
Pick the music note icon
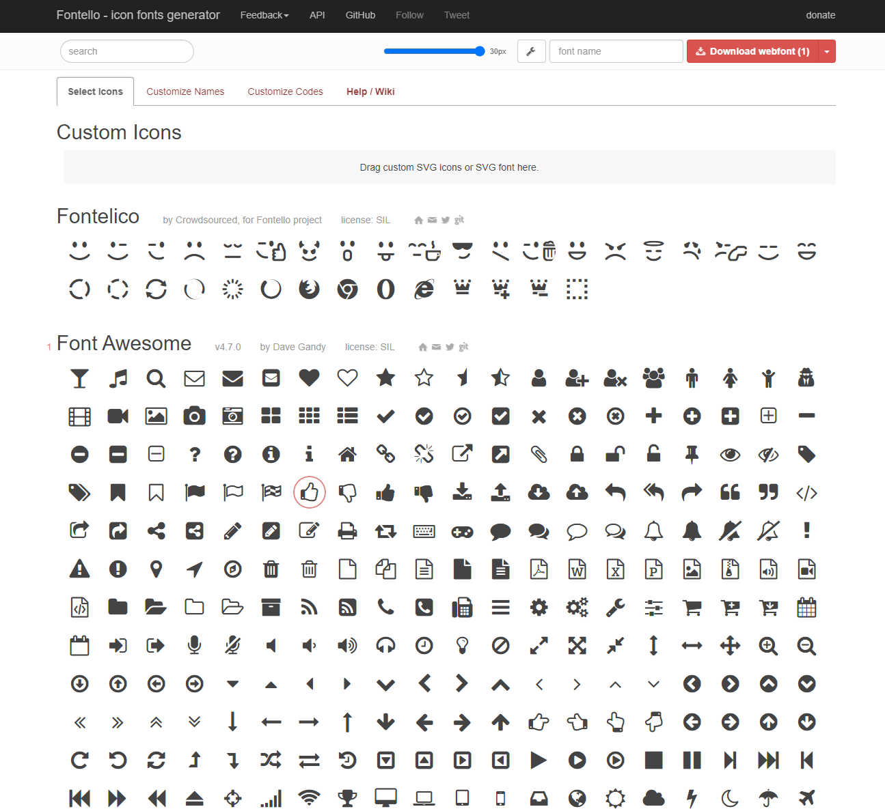118,378
